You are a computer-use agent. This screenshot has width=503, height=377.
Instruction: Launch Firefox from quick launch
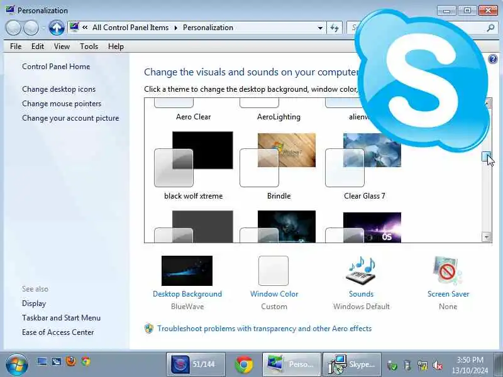coord(71,361)
